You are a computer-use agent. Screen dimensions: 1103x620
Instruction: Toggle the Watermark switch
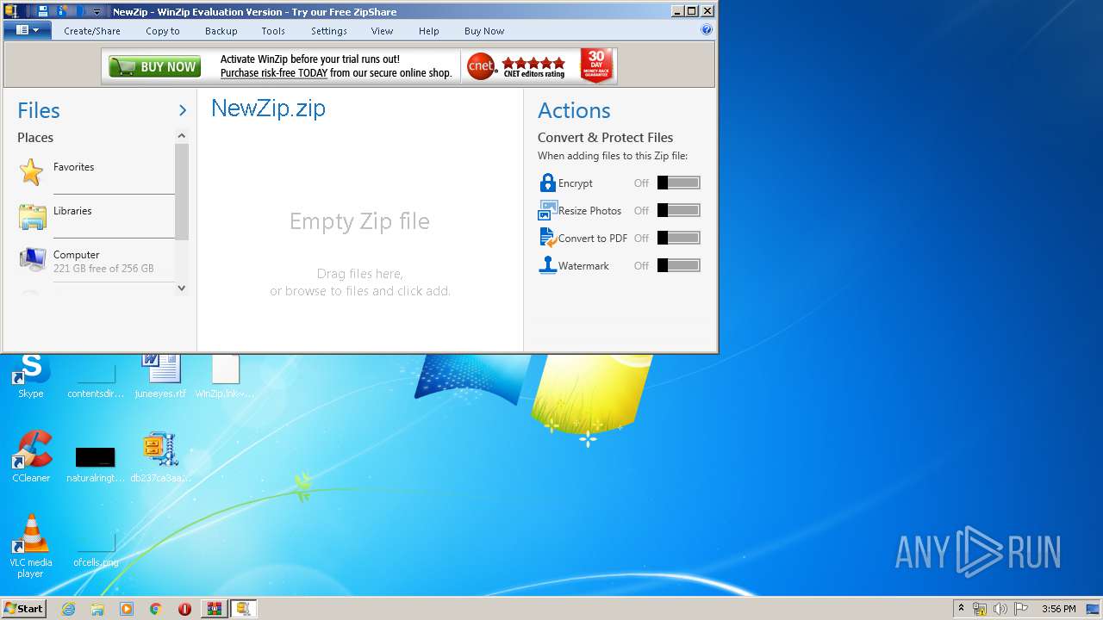coord(679,265)
